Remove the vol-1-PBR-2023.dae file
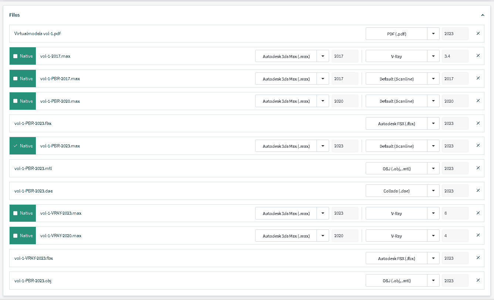This screenshot has width=494, height=300. pos(478,191)
